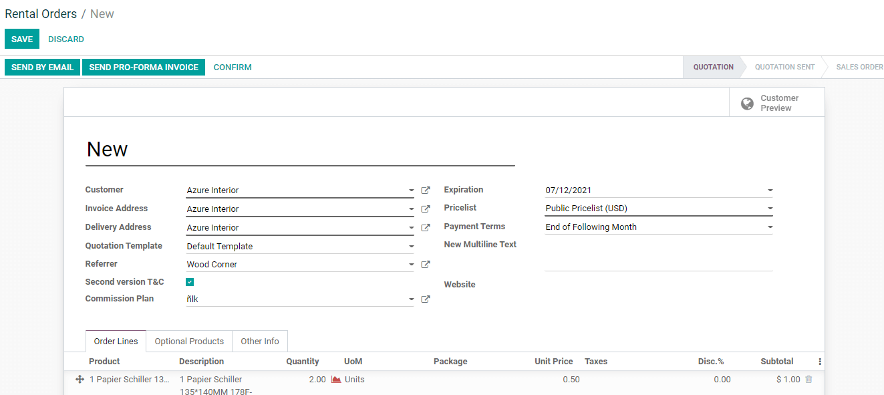The image size is (884, 395).
Task: Open the Commission Plan dropdown
Action: pyautogui.click(x=412, y=299)
